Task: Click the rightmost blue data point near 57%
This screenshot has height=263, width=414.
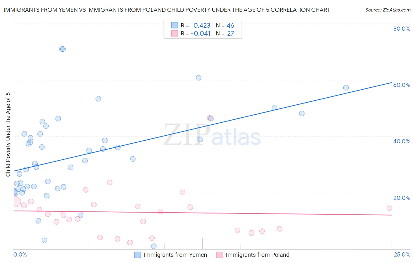Action: click(346, 88)
